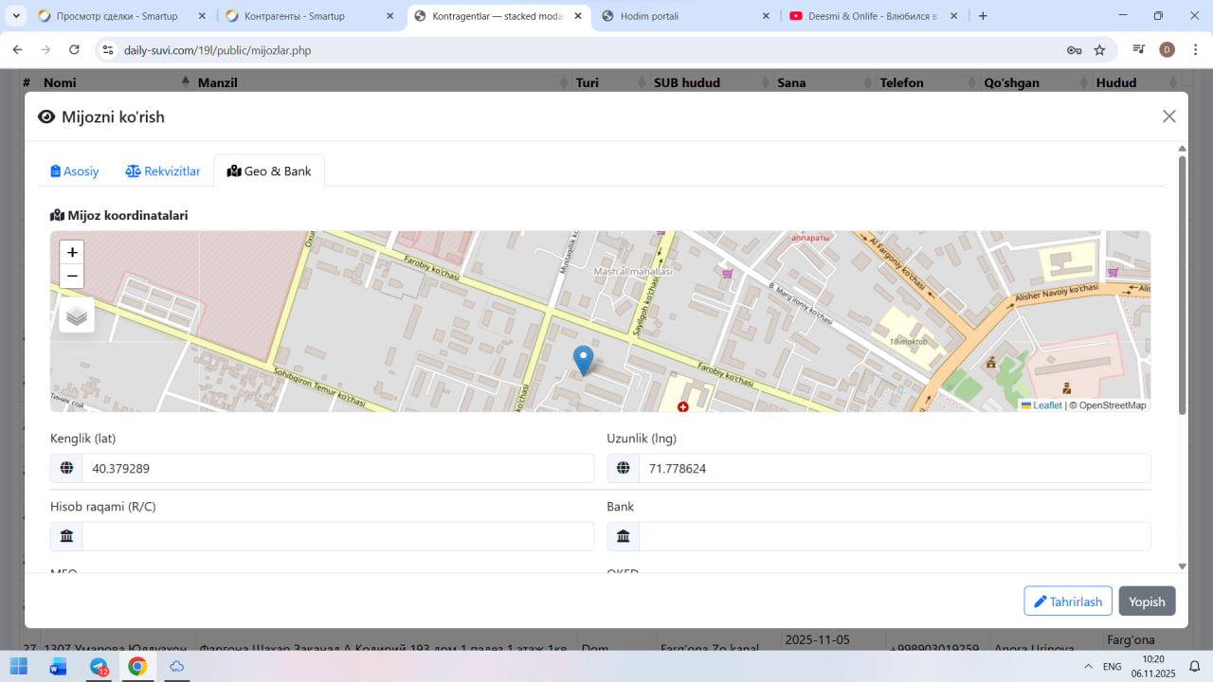Focus the Hisob raqami (R/C) field

[336, 536]
